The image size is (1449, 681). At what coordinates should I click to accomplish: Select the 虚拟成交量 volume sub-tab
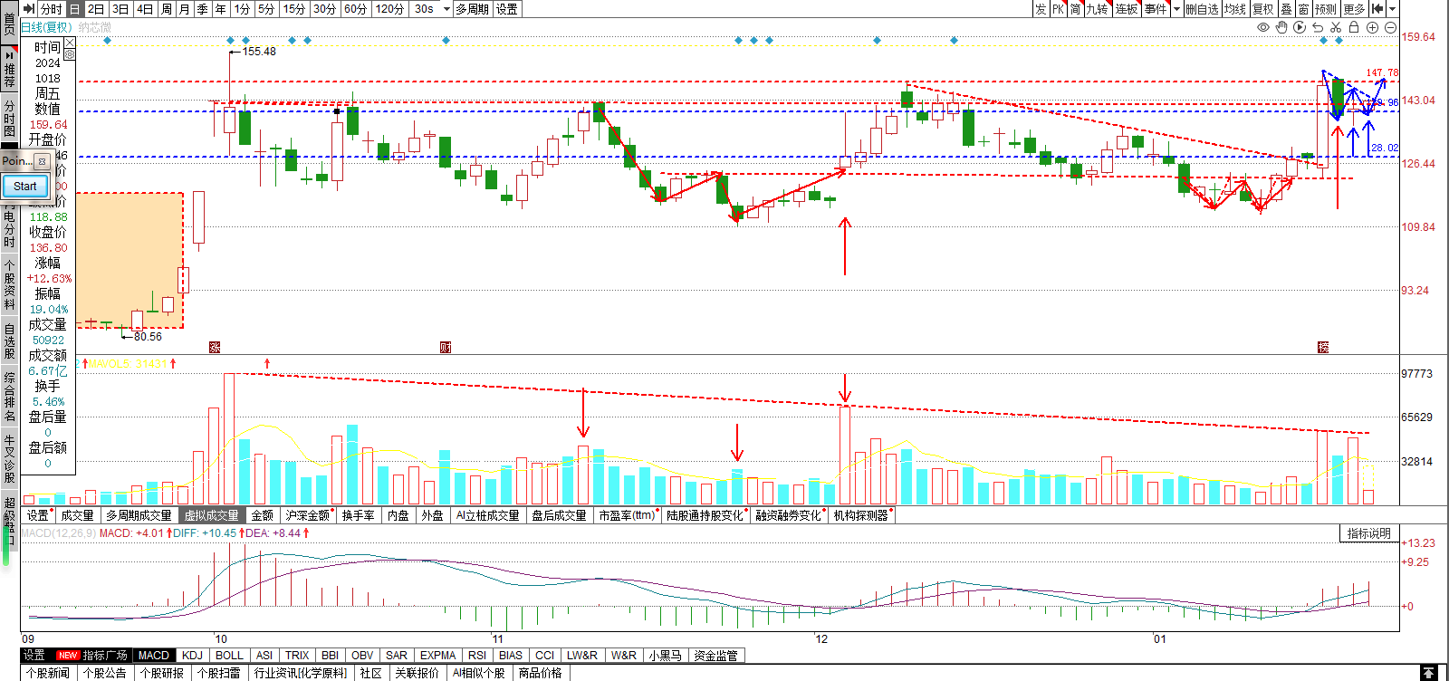212,515
